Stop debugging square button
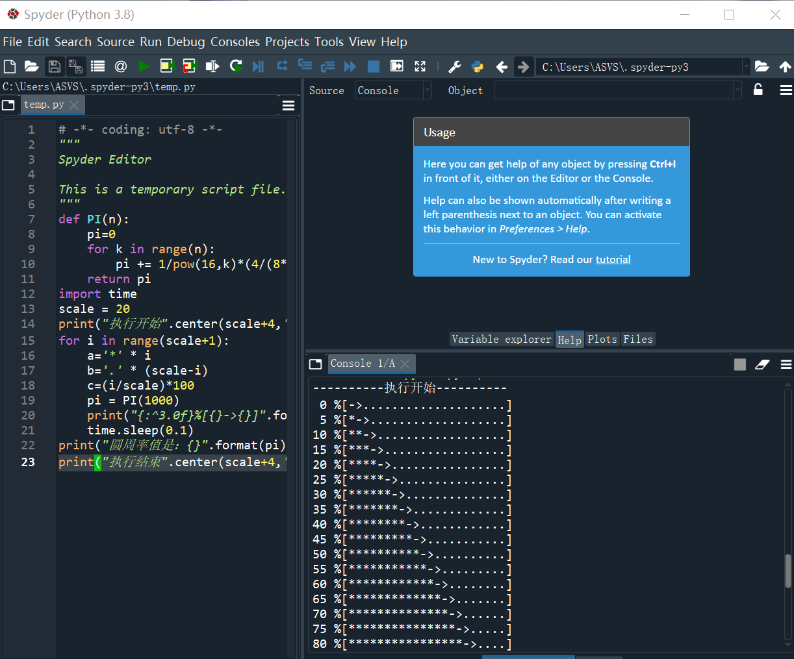Viewport: 794px width, 659px height. pyautogui.click(x=374, y=66)
